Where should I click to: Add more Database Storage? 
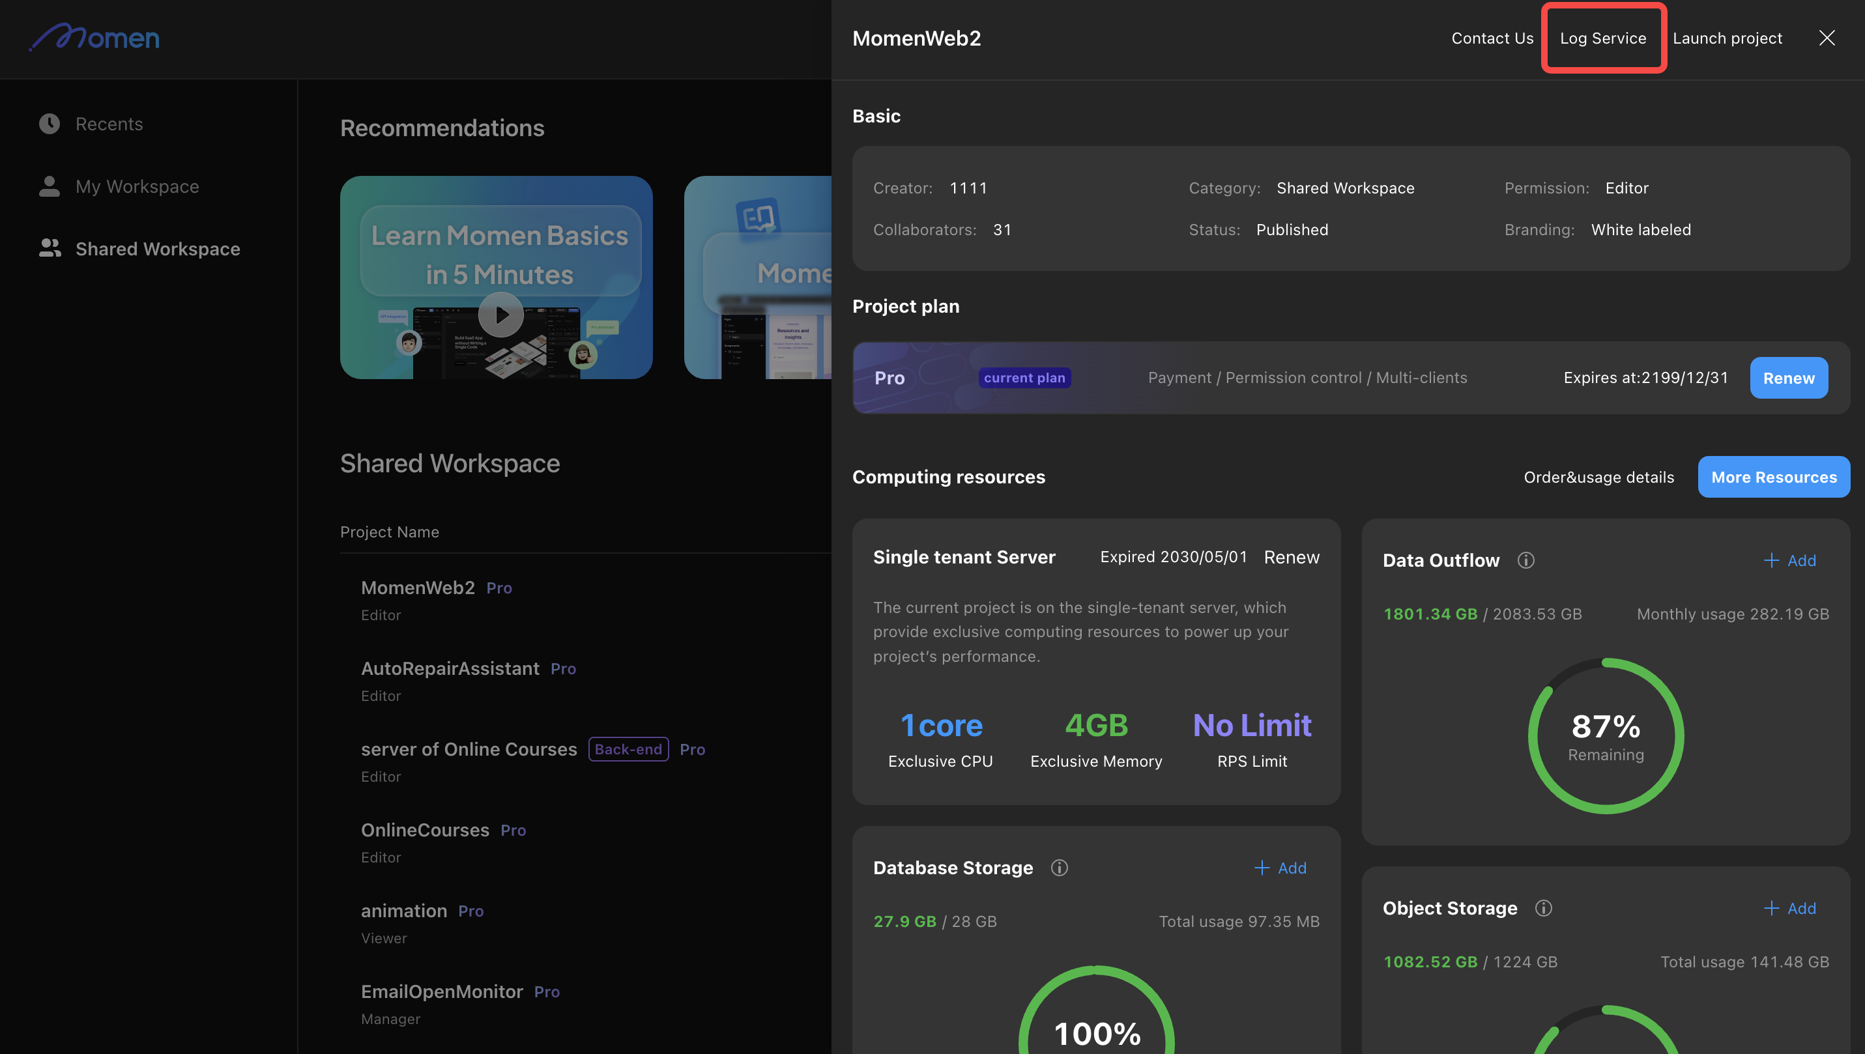(x=1280, y=867)
